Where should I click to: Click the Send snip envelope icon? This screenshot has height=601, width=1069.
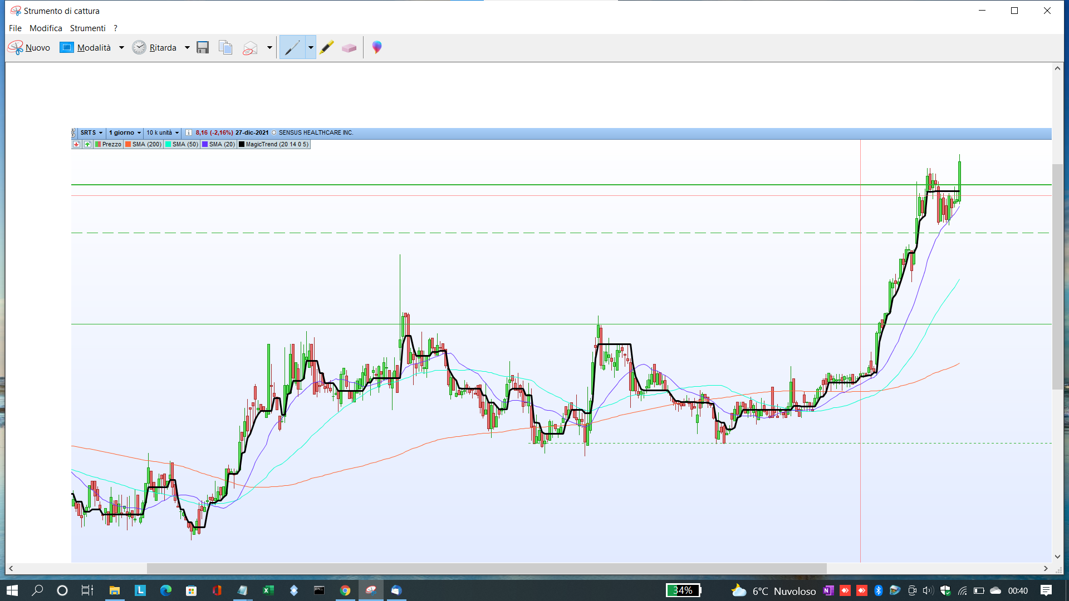pyautogui.click(x=250, y=48)
